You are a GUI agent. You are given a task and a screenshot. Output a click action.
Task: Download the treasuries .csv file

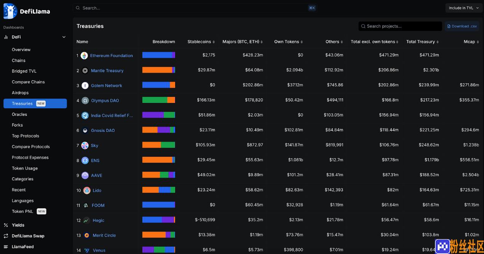point(462,26)
